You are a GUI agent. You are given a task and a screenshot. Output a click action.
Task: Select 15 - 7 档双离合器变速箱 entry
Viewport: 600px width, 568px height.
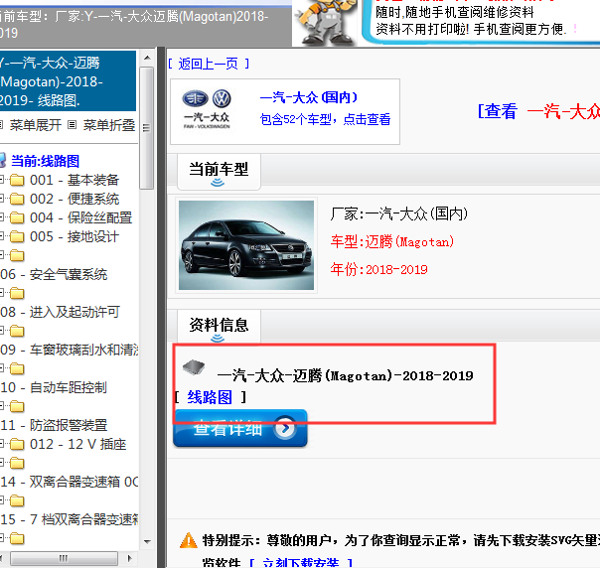[x=69, y=519]
